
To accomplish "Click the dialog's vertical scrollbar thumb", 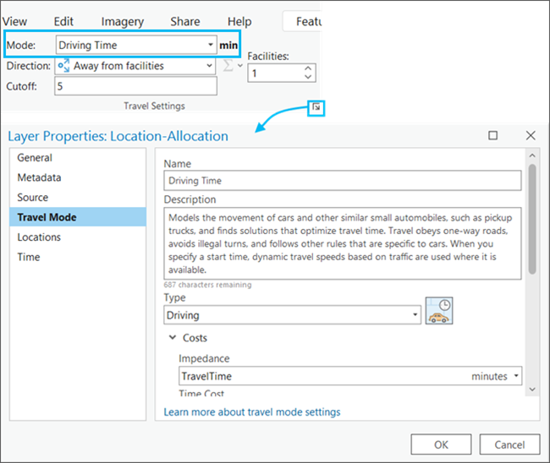I will coord(531,218).
